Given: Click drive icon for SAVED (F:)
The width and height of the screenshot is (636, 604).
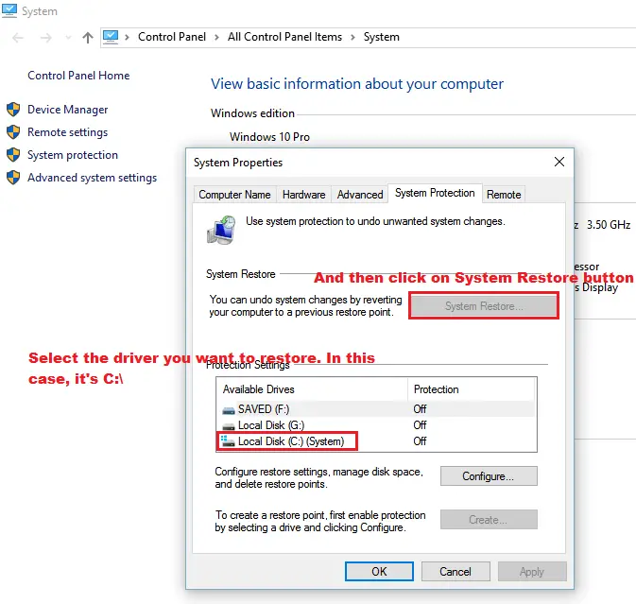Looking at the screenshot, I should point(229,410).
